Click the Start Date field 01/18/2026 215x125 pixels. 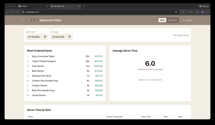(37, 37)
